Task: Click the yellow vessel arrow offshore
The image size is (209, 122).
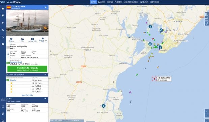Action: coord(158,67)
